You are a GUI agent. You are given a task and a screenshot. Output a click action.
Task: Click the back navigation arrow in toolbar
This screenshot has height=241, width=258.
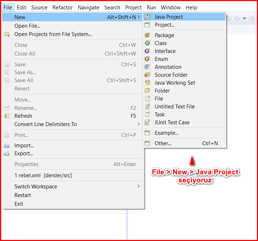[x=237, y=18]
